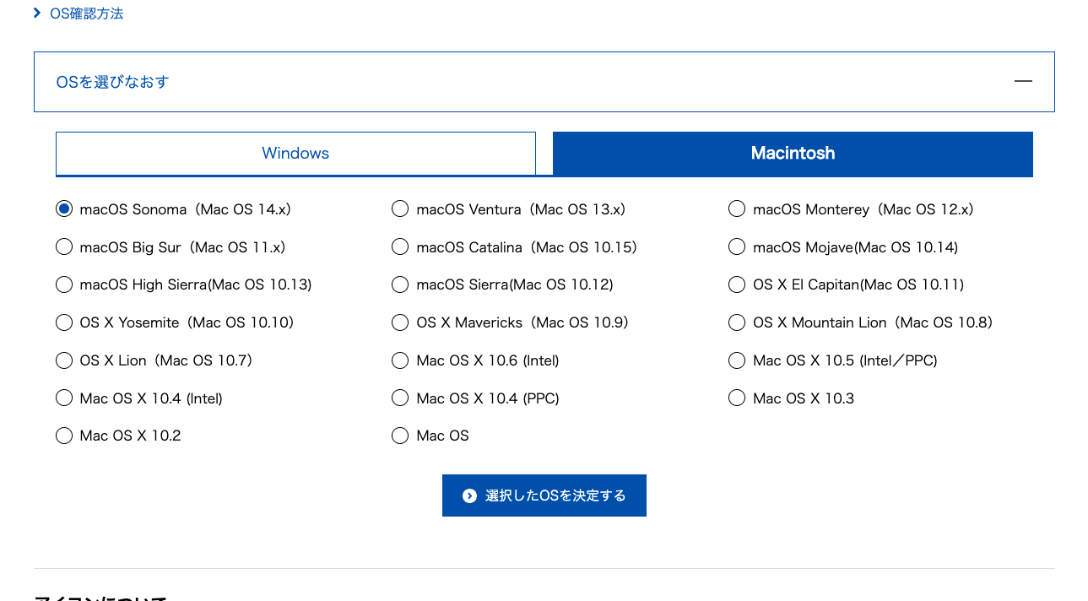Choose OS X Lion (Mac OS 10.7)
Screen dimensions: 1088x601
[x=64, y=360]
